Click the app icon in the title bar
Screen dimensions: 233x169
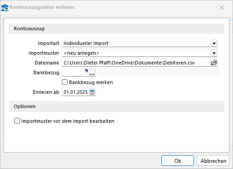point(5,8)
